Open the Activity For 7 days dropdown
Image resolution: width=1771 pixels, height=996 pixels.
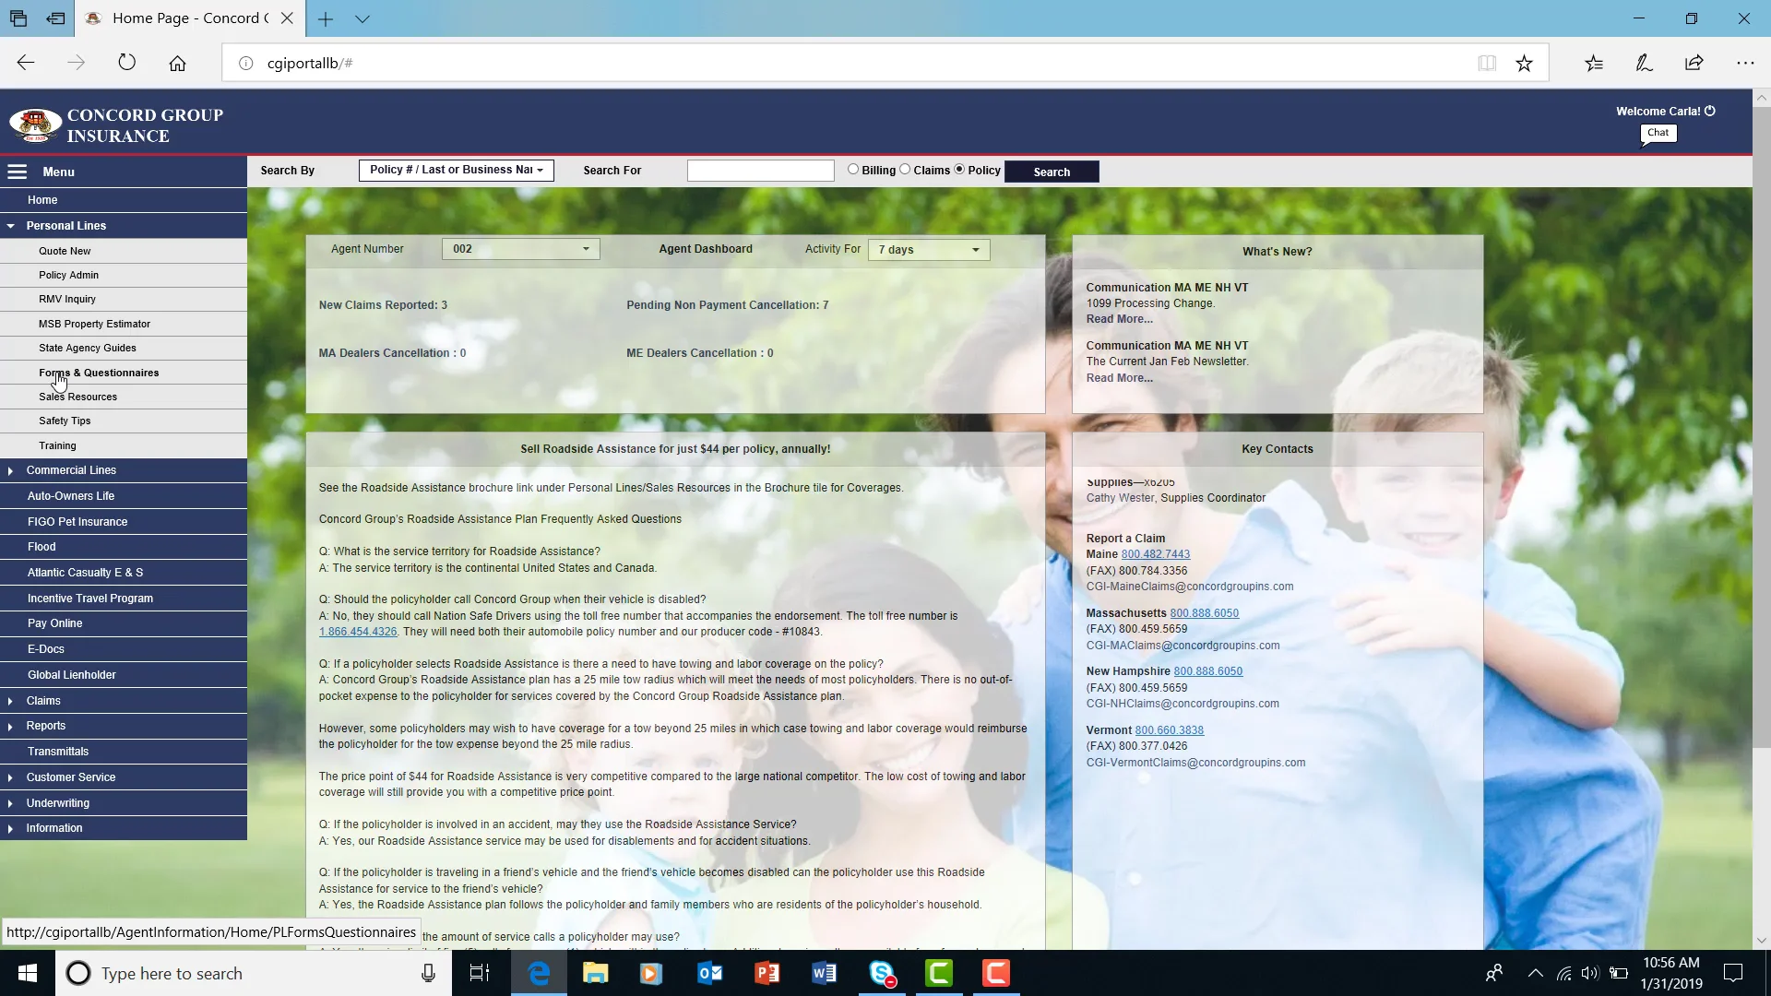[x=928, y=250]
